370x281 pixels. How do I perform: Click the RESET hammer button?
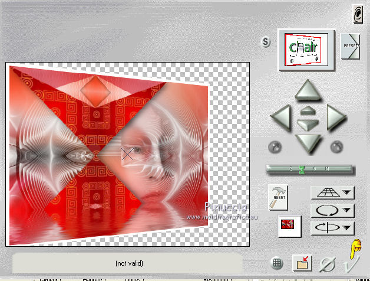coord(278,198)
